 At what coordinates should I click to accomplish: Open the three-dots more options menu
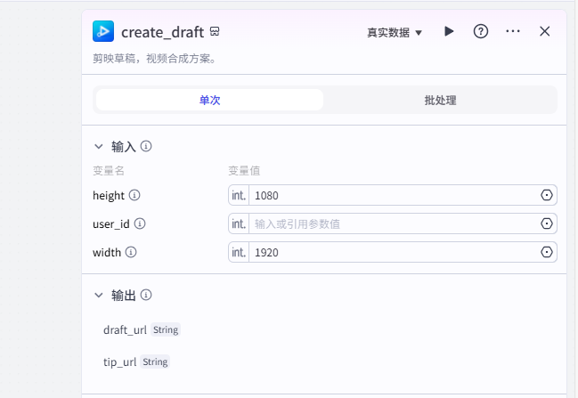513,31
